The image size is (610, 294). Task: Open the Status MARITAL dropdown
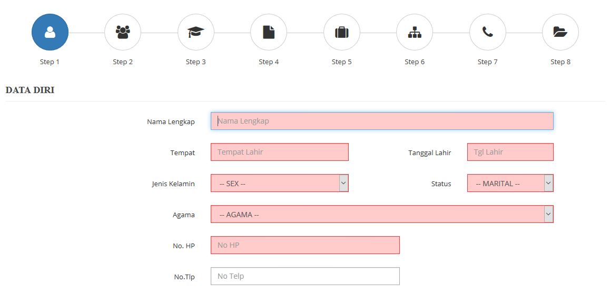coord(510,184)
